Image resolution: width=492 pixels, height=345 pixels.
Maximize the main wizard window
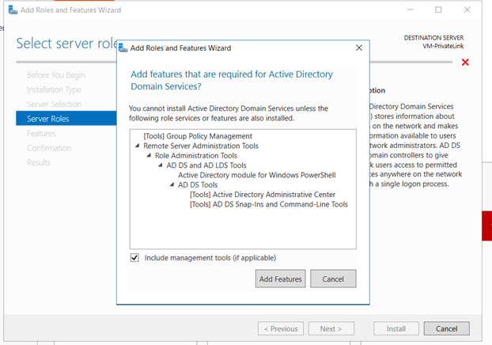click(438, 9)
